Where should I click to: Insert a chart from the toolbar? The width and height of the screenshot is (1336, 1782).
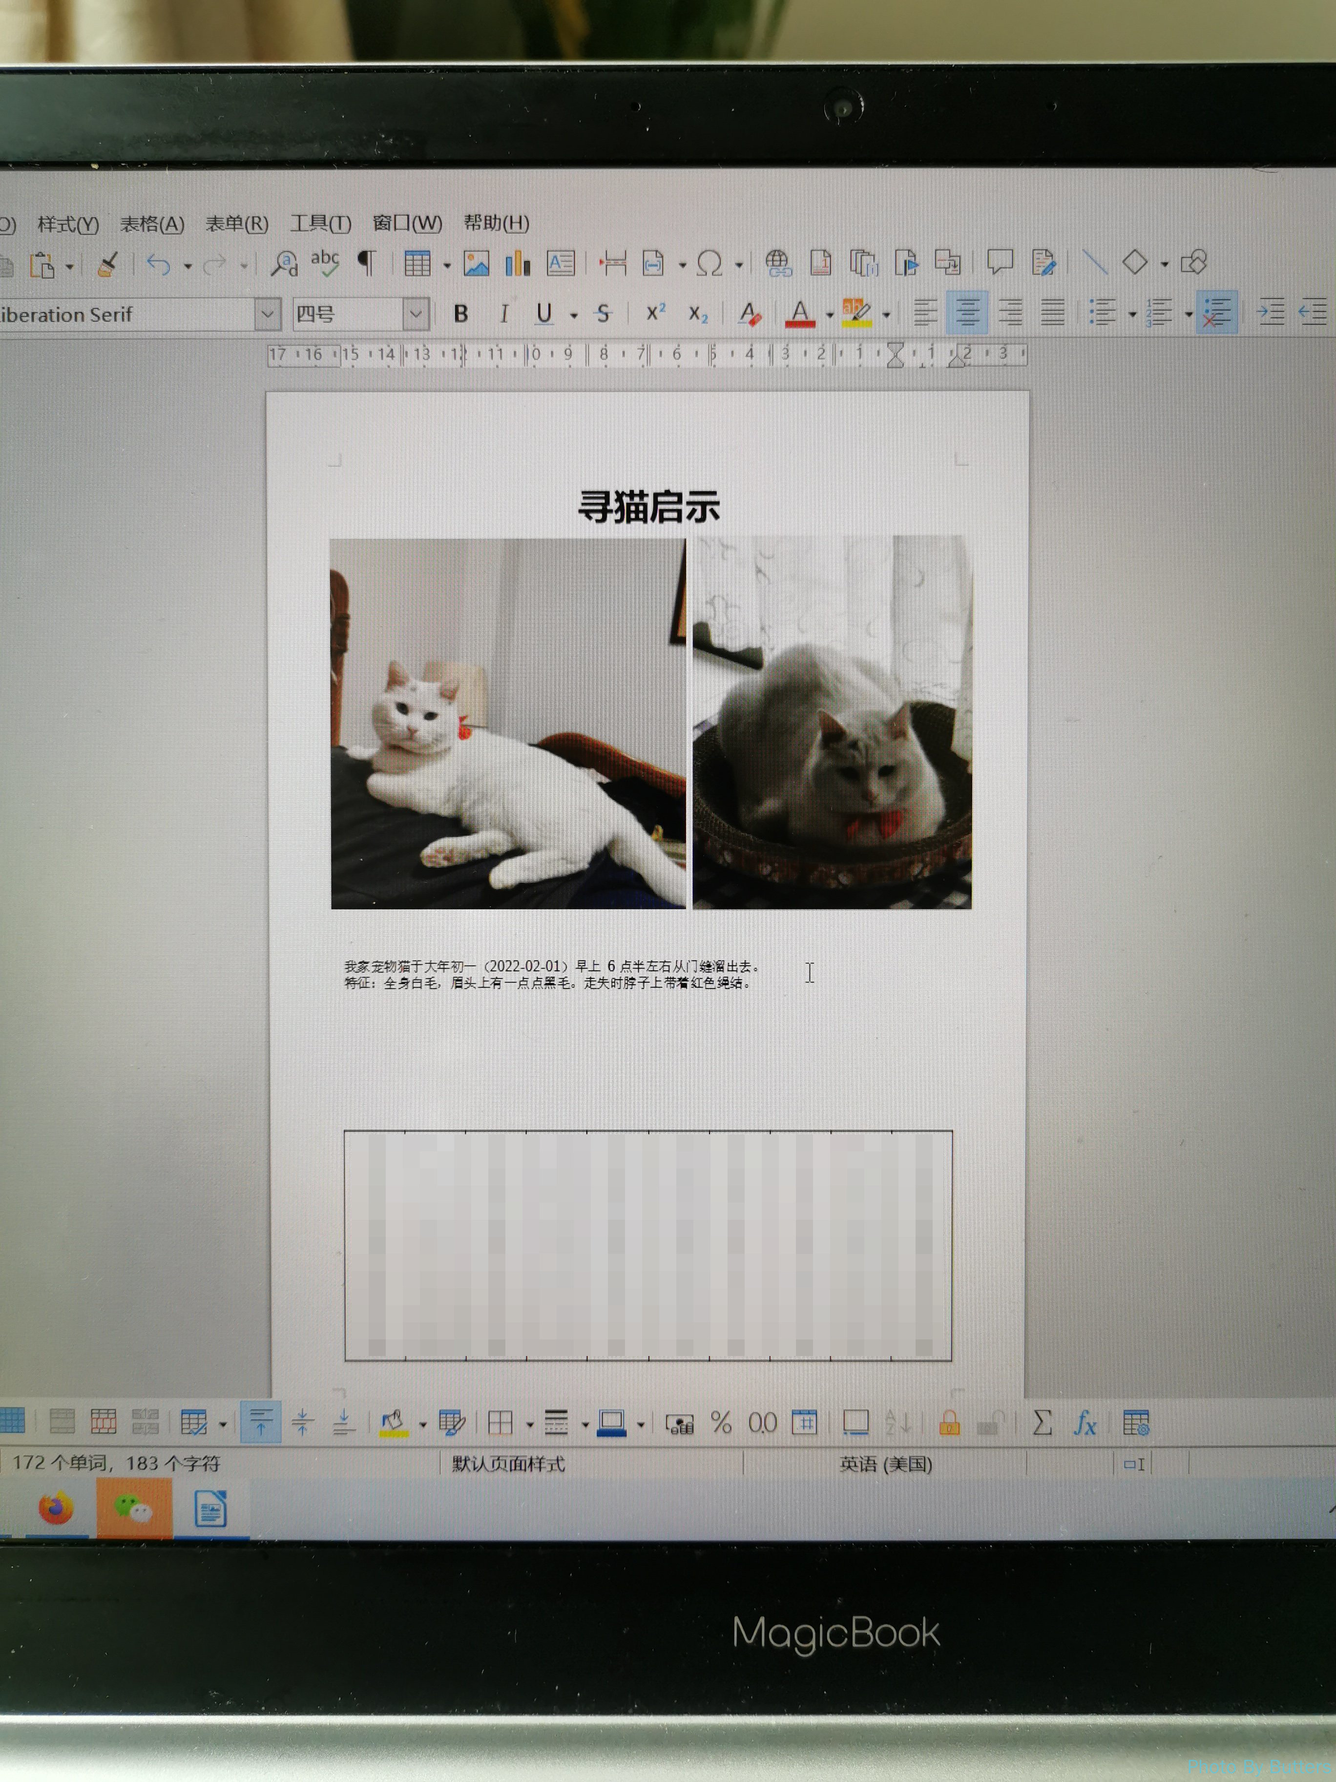coord(518,263)
